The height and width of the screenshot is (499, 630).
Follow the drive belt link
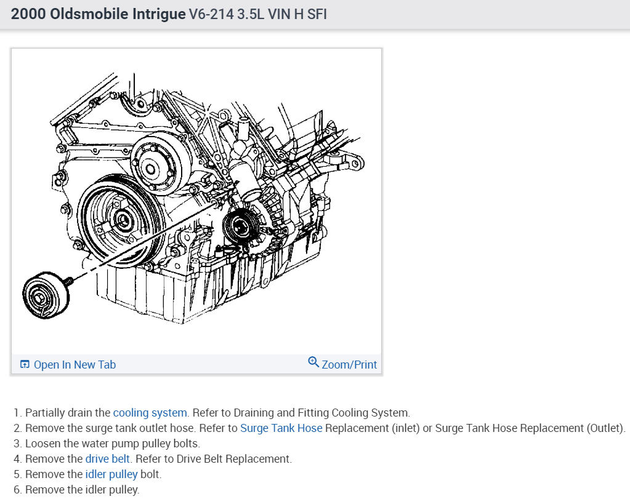(108, 459)
